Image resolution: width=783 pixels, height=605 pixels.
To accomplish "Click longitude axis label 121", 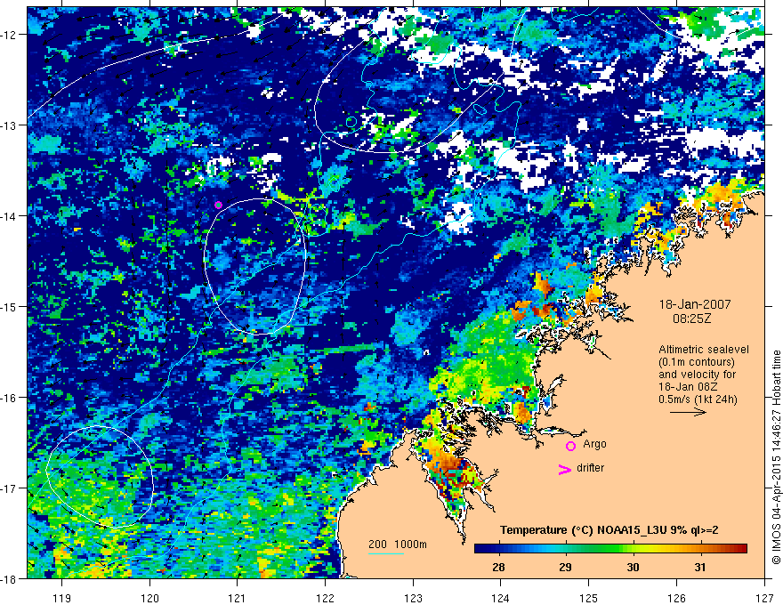I will pyautogui.click(x=238, y=598).
